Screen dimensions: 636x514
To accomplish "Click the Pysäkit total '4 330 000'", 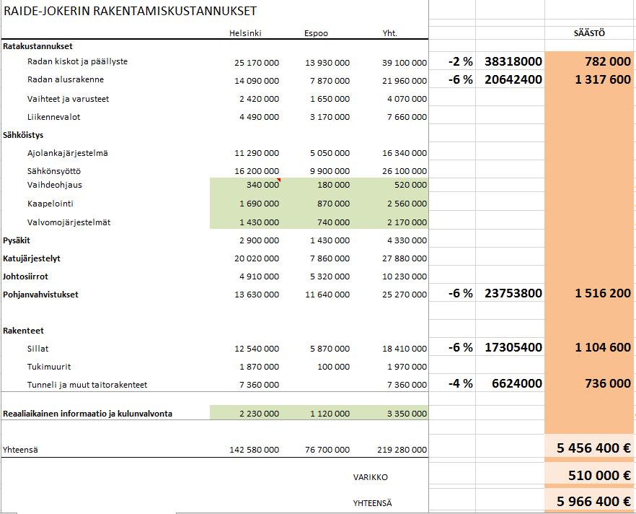I will pyautogui.click(x=407, y=240).
